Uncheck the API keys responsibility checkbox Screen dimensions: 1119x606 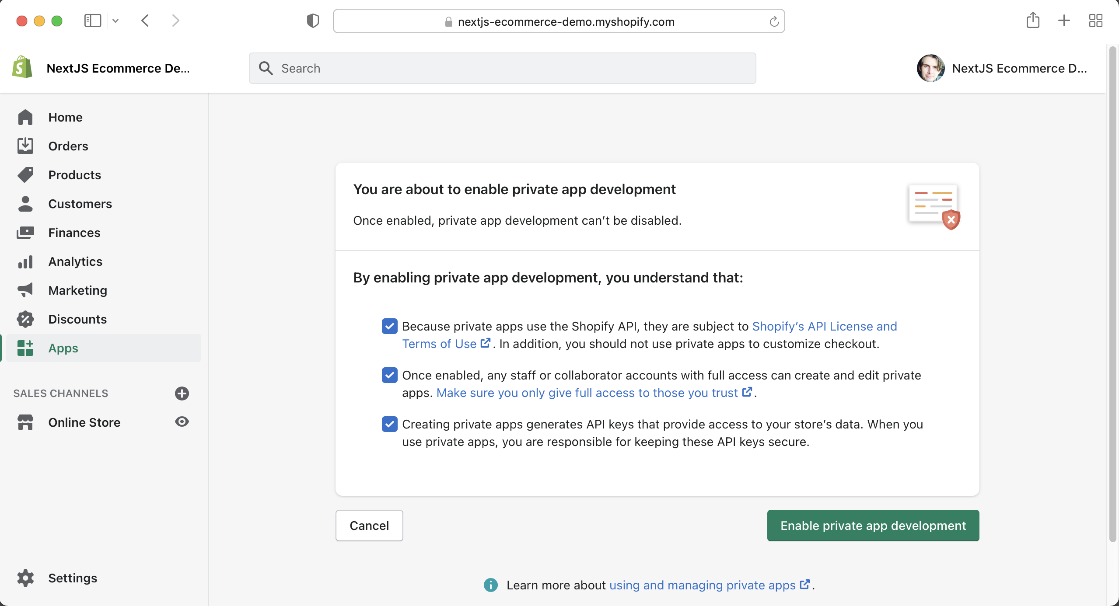coord(389,424)
